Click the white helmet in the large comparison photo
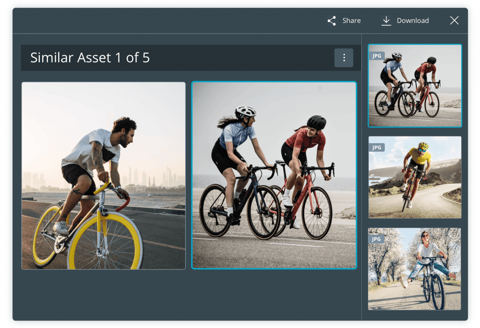This screenshot has width=480, height=328. point(245,111)
